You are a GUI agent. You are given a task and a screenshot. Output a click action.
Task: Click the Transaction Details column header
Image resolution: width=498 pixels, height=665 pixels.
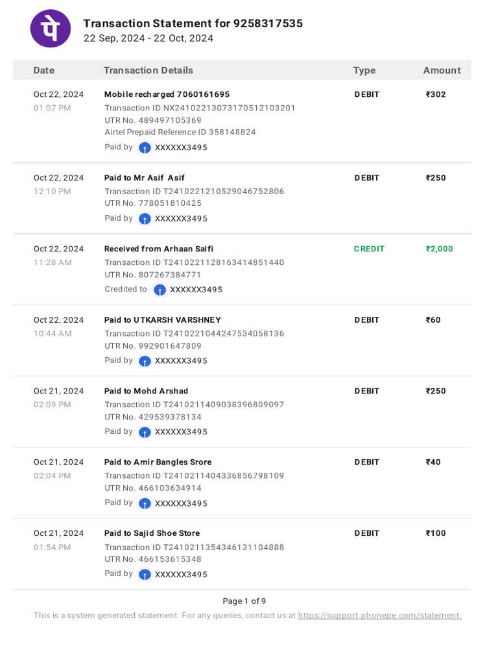pos(148,70)
